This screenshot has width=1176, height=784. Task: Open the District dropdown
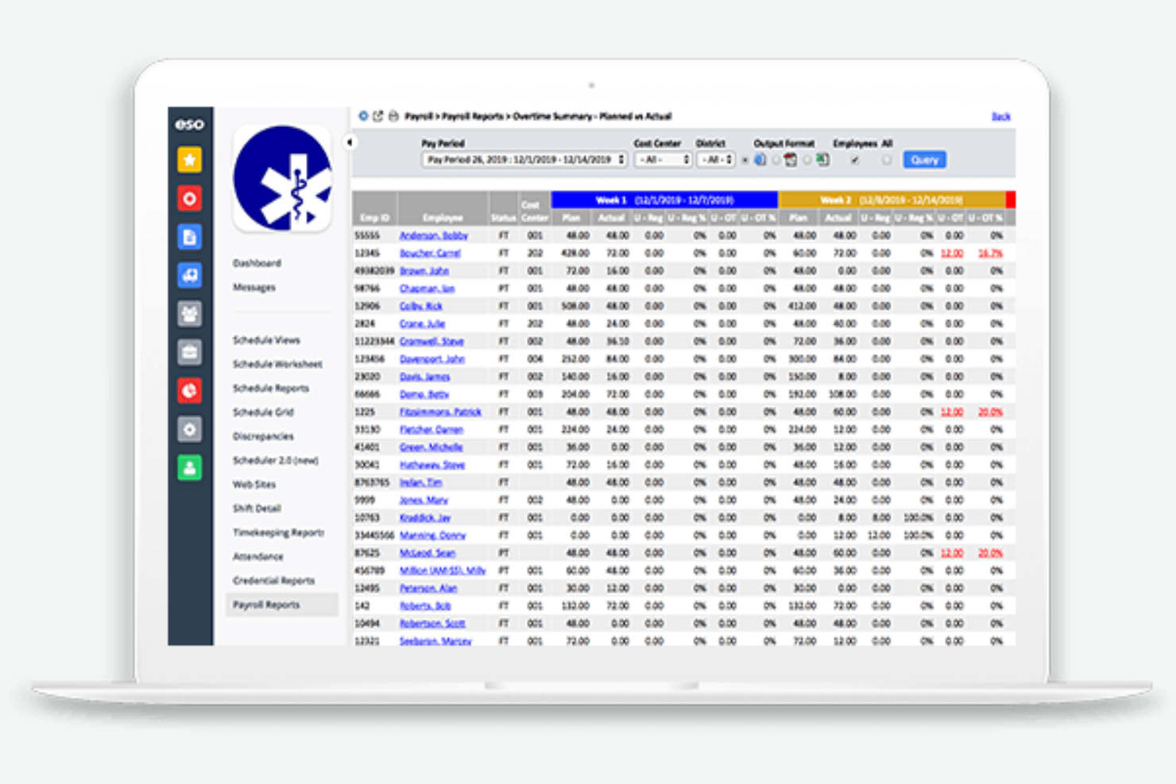point(716,160)
